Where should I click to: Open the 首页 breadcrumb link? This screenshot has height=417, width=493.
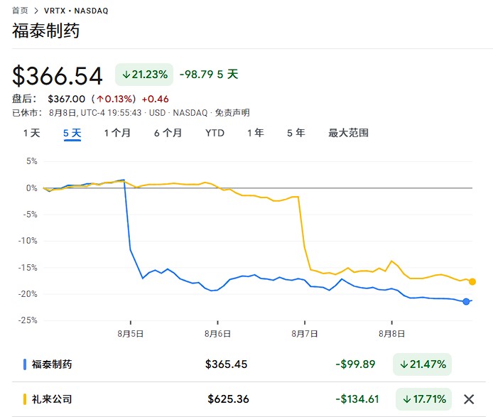[x=20, y=11]
